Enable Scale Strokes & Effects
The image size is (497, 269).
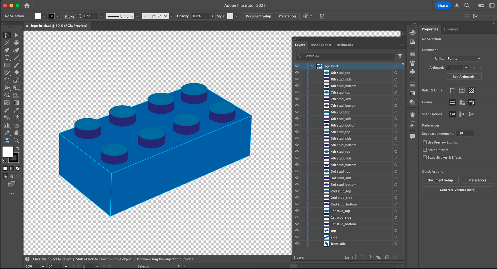pyautogui.click(x=425, y=158)
